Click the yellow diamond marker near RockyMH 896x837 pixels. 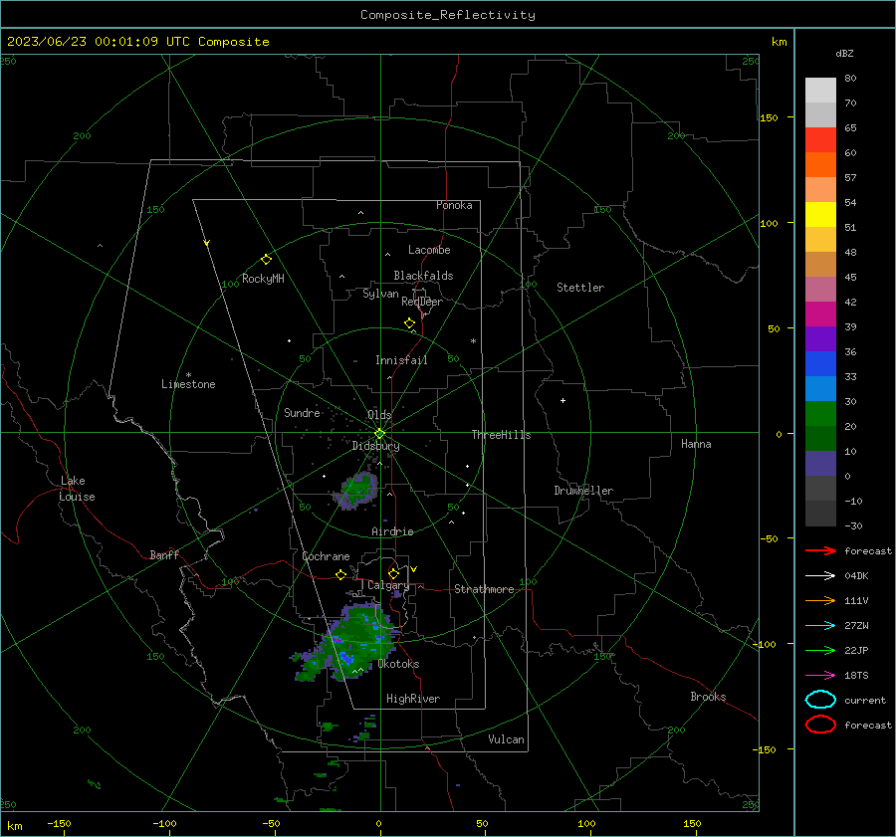pyautogui.click(x=266, y=260)
